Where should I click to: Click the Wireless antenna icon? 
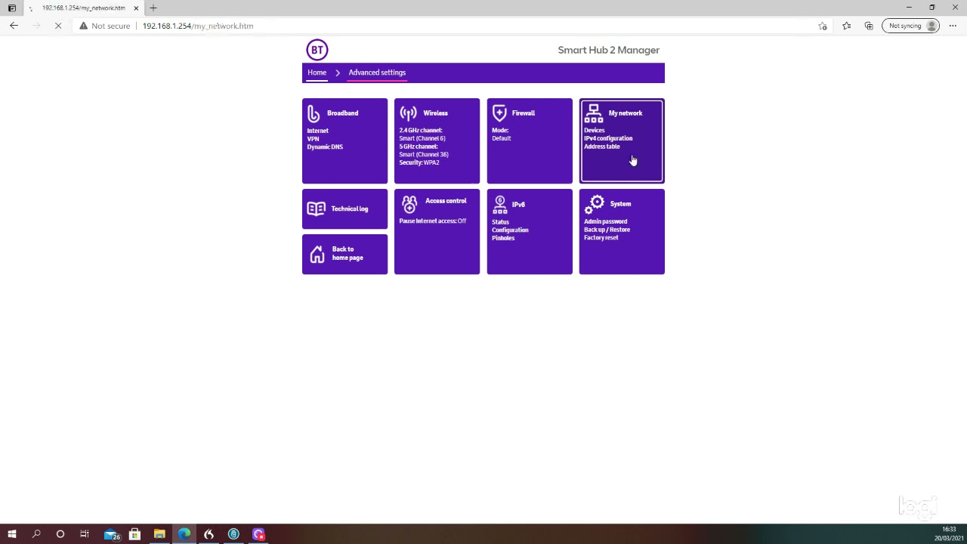[x=409, y=113]
